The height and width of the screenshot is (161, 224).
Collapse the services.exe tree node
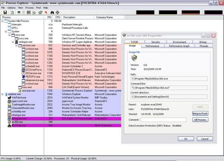(17, 45)
